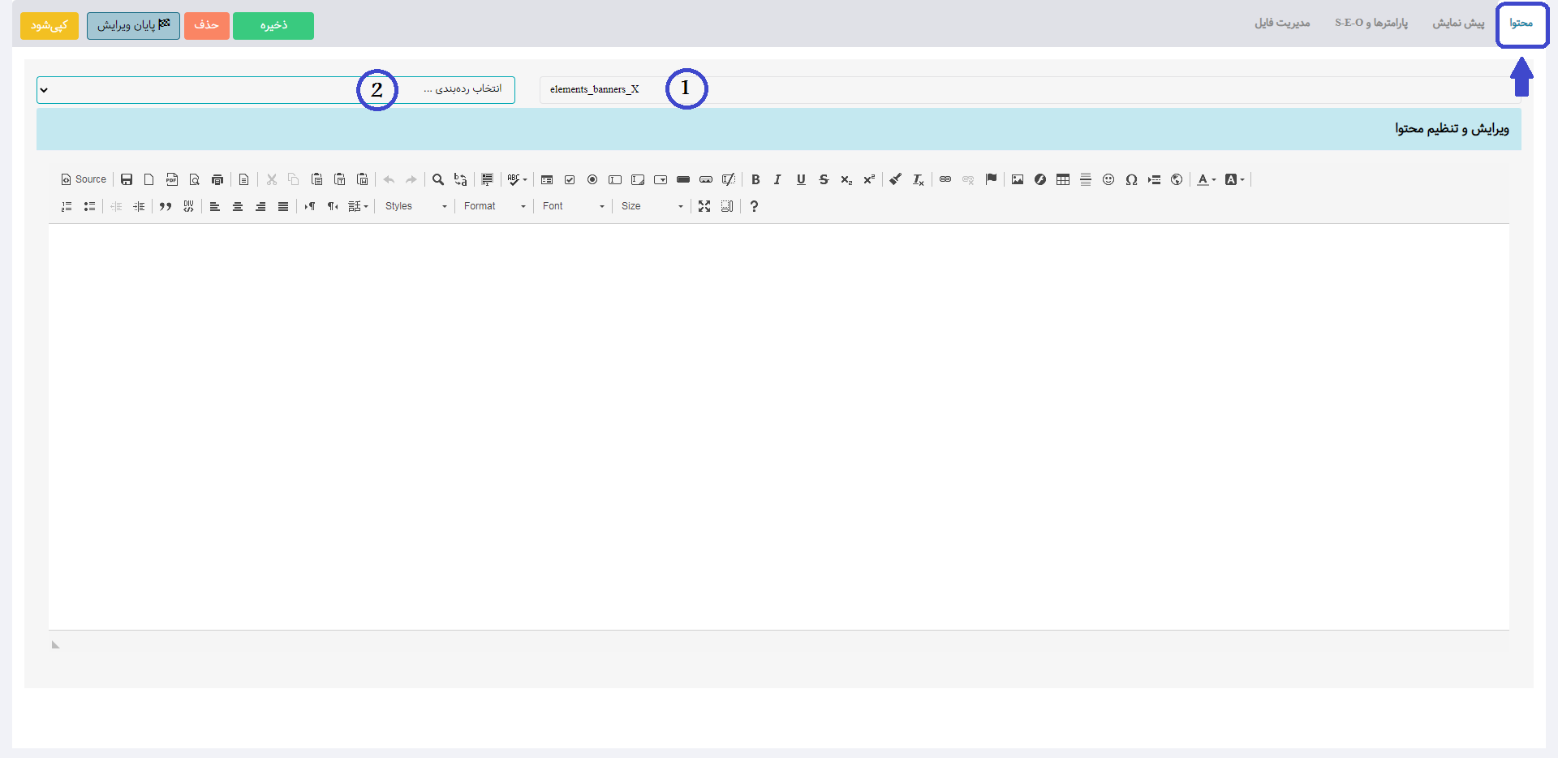Increase the paragraph indent
This screenshot has height=758, width=1558.
tap(140, 206)
